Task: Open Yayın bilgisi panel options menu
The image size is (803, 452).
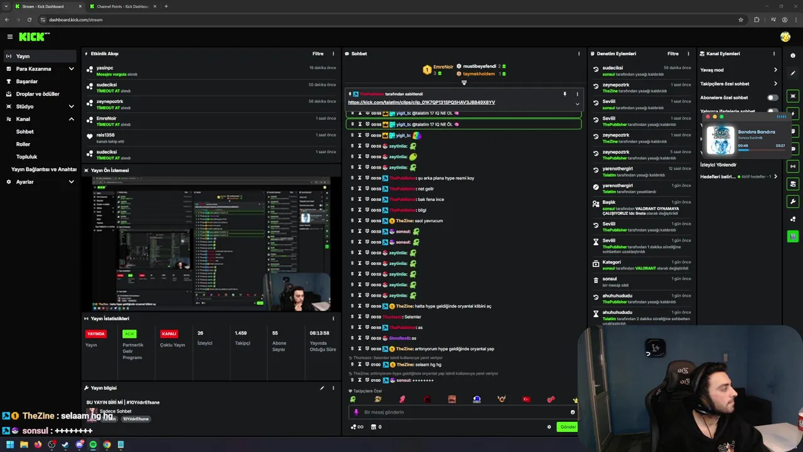Action: 333,388
